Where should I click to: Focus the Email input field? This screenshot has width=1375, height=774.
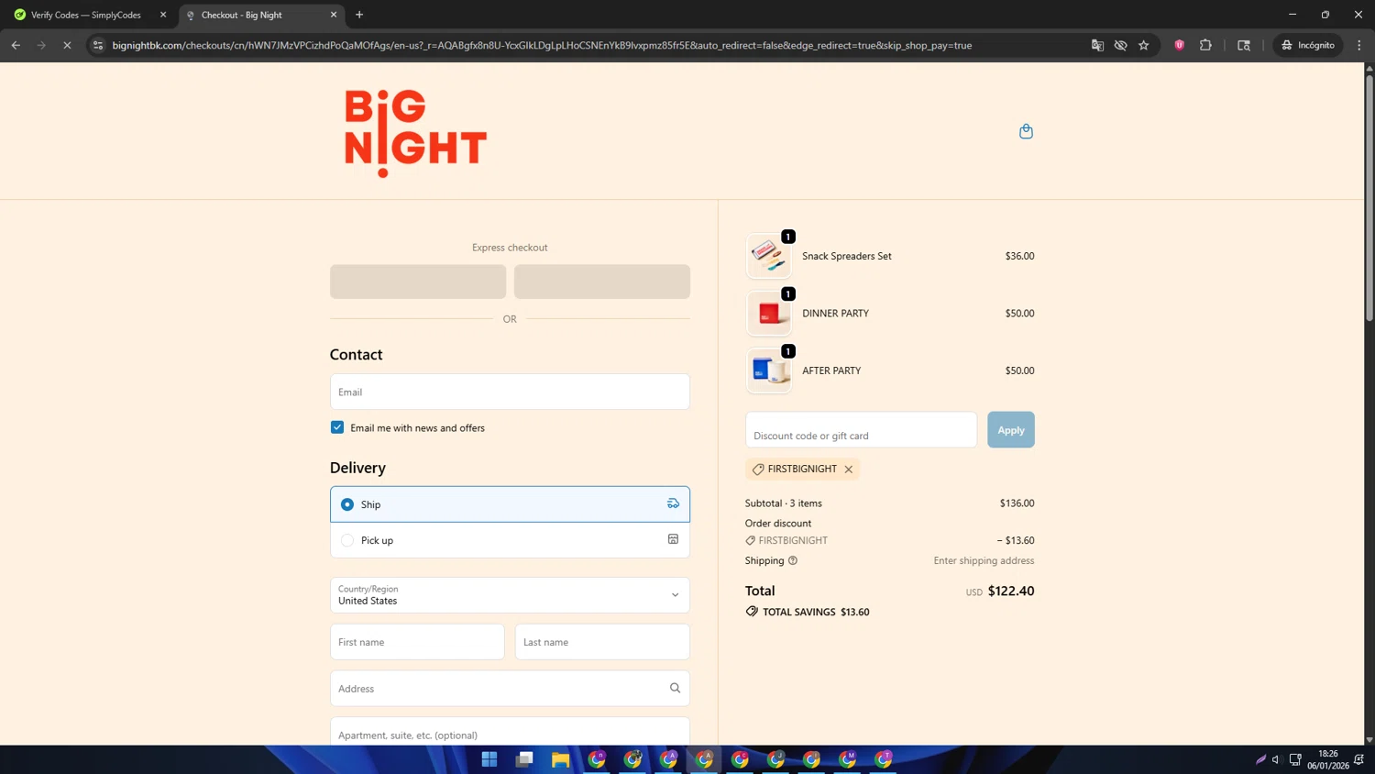tap(510, 392)
